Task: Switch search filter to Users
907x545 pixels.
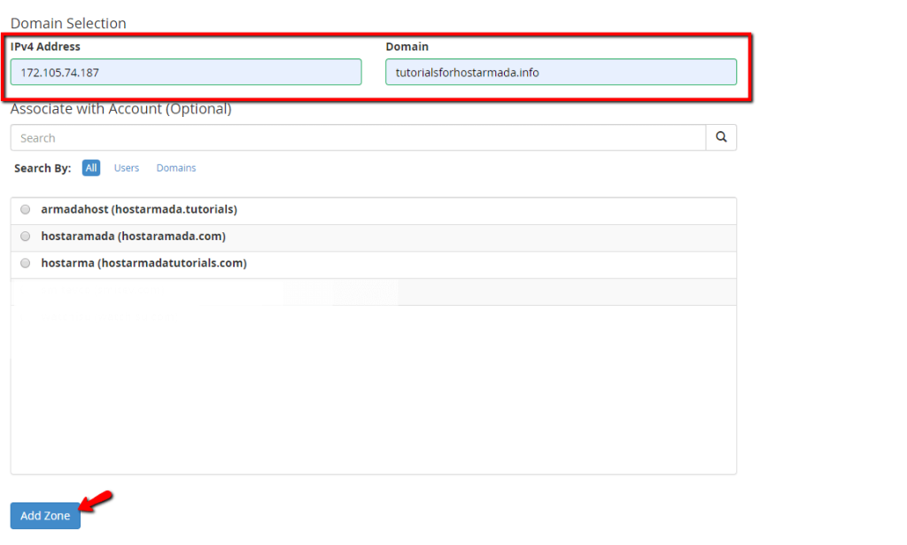Action: 126,167
